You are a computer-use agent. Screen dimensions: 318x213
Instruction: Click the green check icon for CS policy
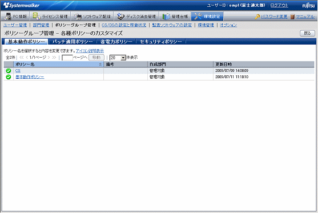pyautogui.click(x=9, y=71)
